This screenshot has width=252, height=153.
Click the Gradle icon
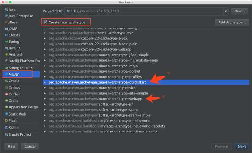point(6,81)
